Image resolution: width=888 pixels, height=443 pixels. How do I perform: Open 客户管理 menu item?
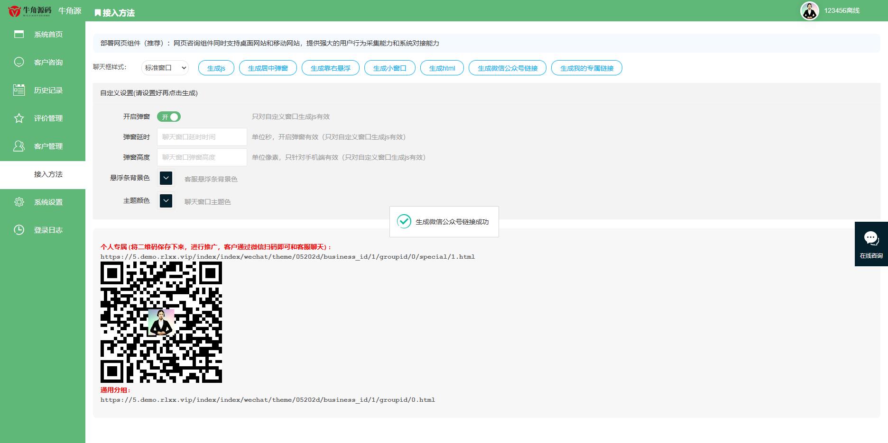[x=43, y=146]
